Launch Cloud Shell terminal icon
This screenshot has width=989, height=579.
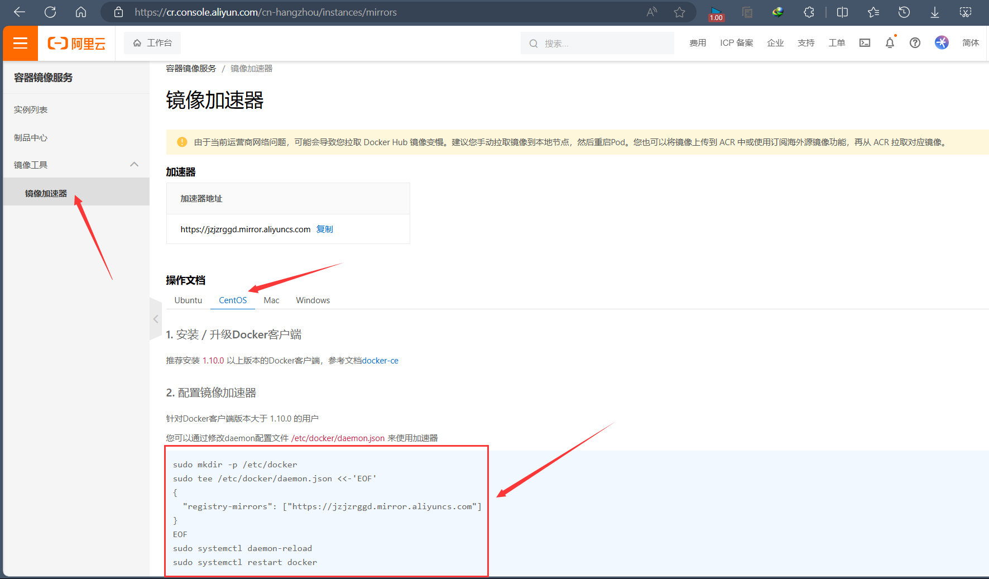(x=865, y=43)
